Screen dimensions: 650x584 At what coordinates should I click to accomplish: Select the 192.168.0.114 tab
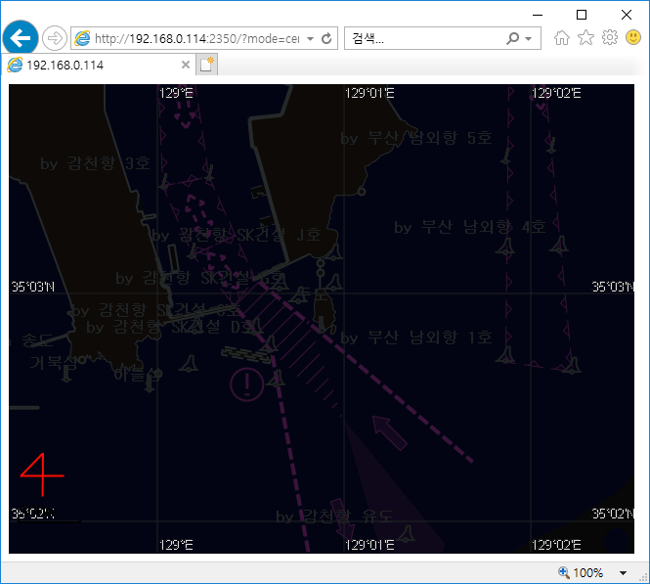pos(93,65)
